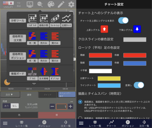The image size is (152, 128).
Task: Set hedging (両建) to あり
Action: tap(7, 106)
